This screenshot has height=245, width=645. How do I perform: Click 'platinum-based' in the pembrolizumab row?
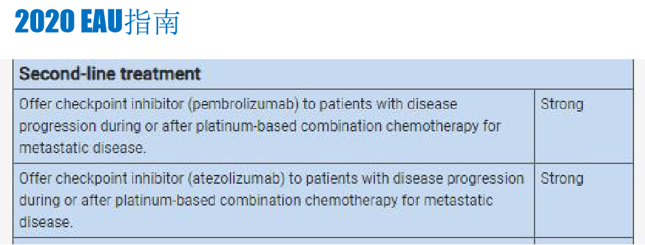(246, 126)
